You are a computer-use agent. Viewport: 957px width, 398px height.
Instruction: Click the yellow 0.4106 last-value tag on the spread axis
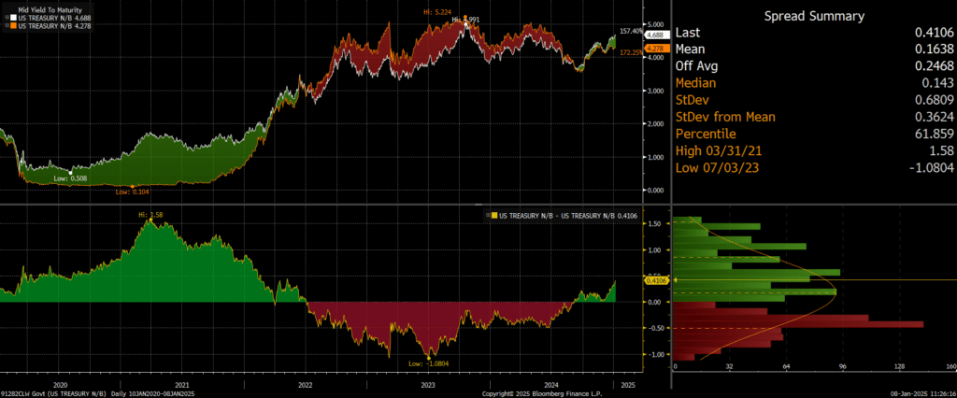(659, 280)
